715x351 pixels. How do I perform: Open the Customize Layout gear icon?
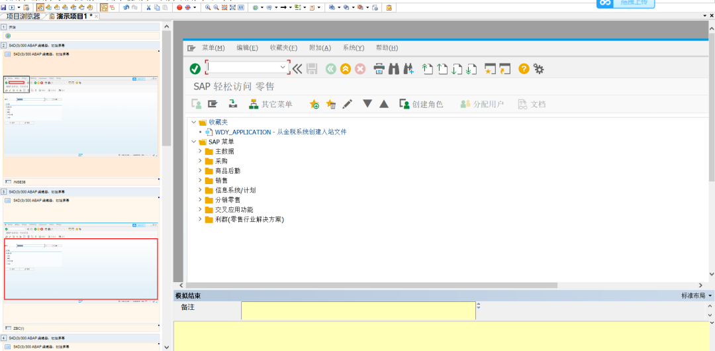538,69
